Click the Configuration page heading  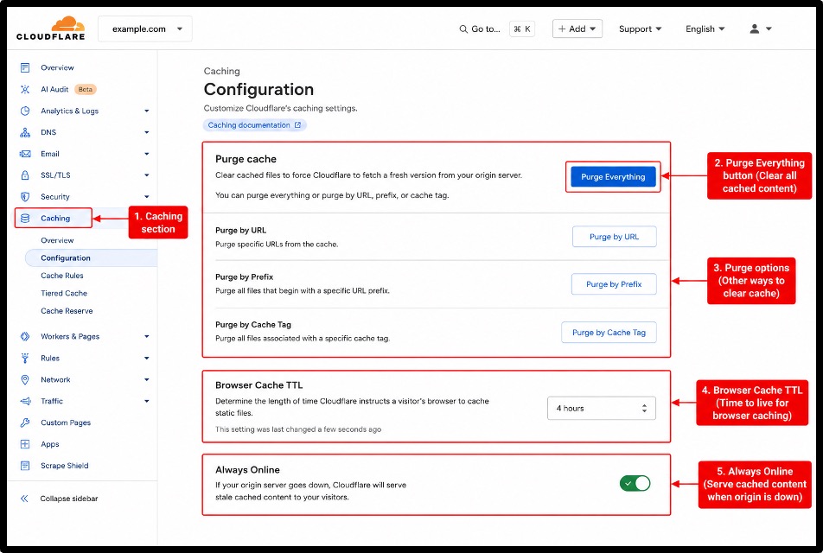[x=258, y=89]
